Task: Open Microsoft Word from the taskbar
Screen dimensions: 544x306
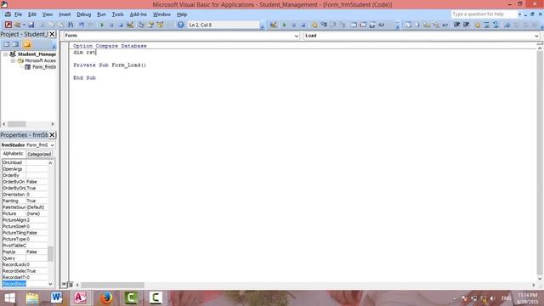Action: click(x=56, y=298)
